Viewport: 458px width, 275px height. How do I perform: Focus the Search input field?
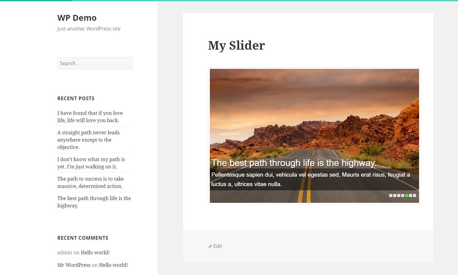pos(95,63)
